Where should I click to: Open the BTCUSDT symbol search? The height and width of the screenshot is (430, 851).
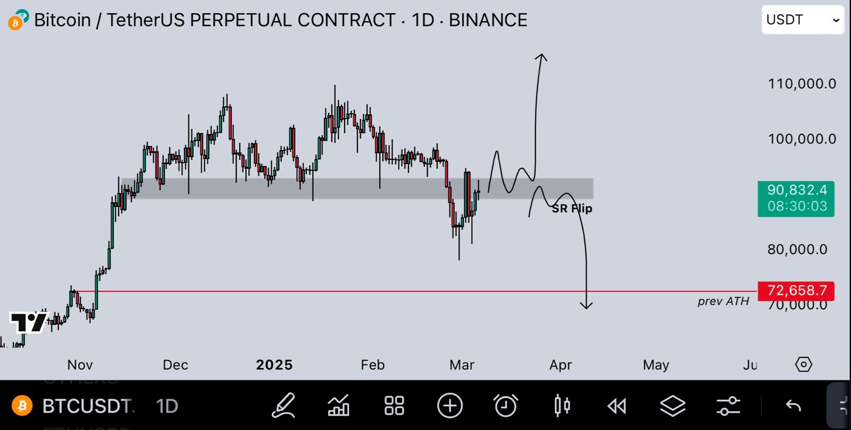88,406
